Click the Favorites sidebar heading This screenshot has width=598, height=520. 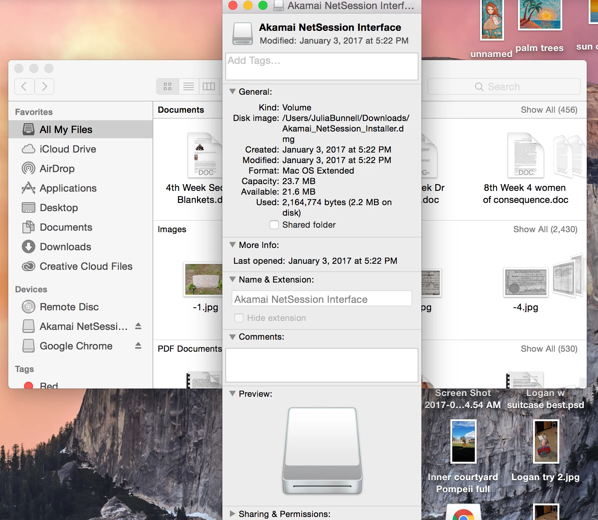(34, 112)
